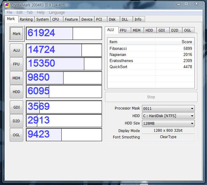The image size is (207, 185).
Task: Minimize the CrystalMark window
Action: coord(179,4)
